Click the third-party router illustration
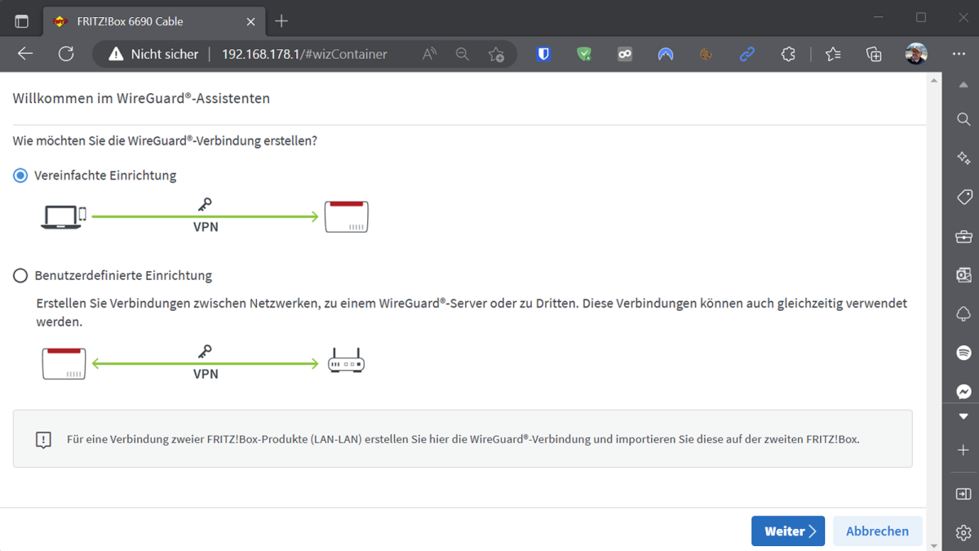The image size is (979, 551). [346, 361]
